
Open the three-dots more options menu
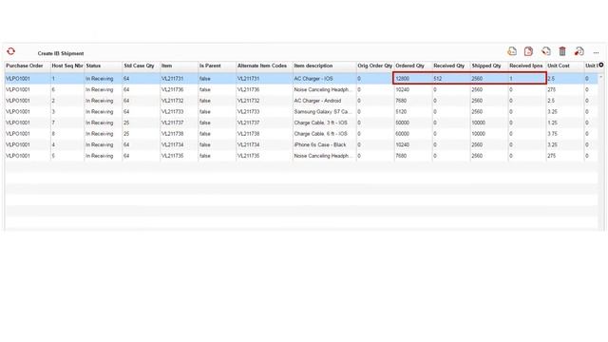(x=596, y=52)
